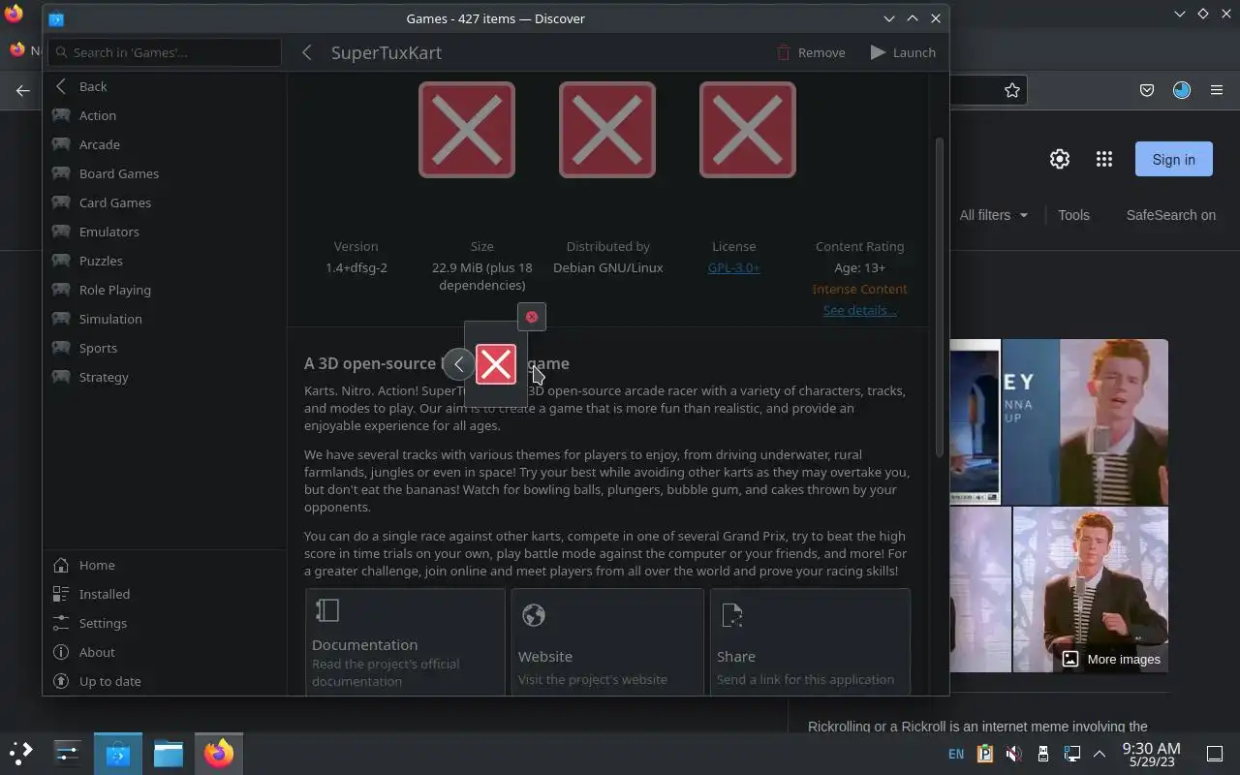Click the Action gamepad icon
Viewport: 1240px width, 775px height.
click(61, 115)
